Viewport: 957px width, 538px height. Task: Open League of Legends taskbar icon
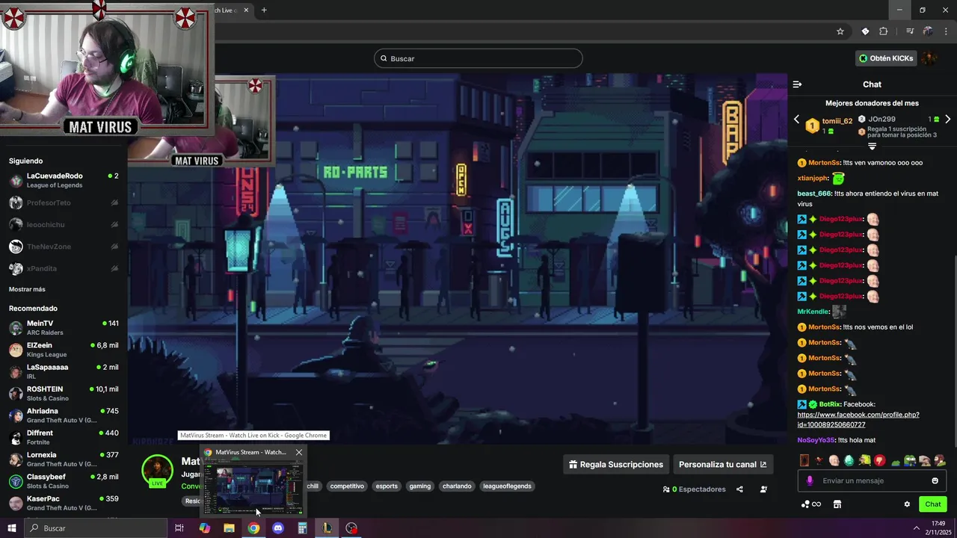[327, 528]
